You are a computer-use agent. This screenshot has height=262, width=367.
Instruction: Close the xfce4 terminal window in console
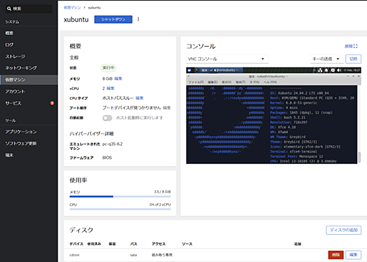coord(359,76)
